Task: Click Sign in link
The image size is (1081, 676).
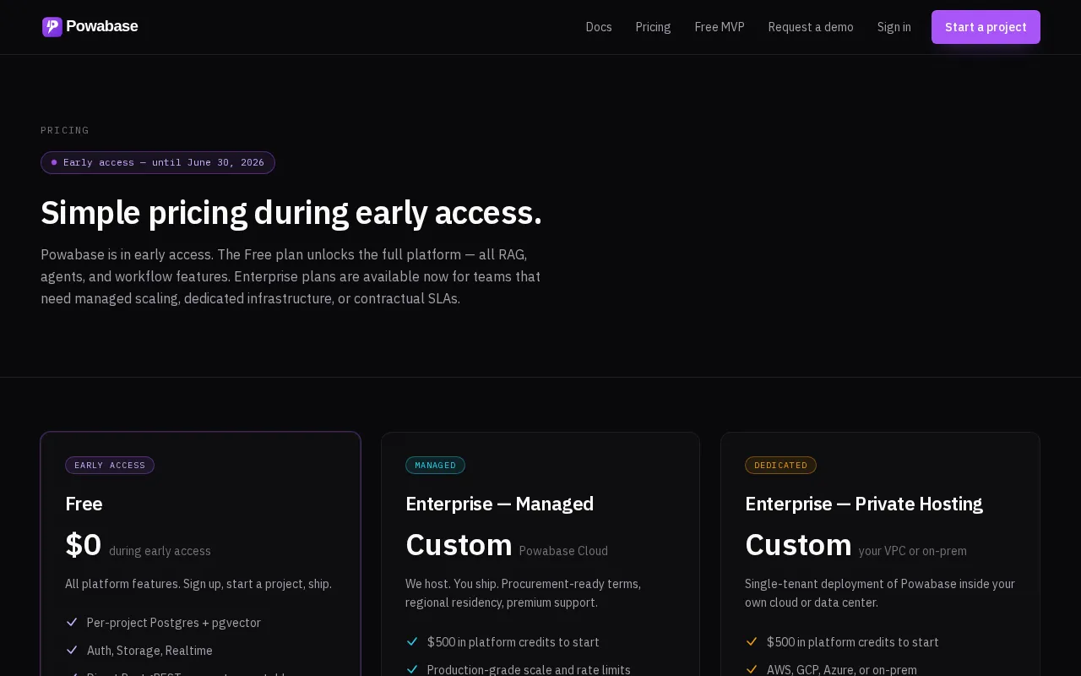Action: click(894, 27)
